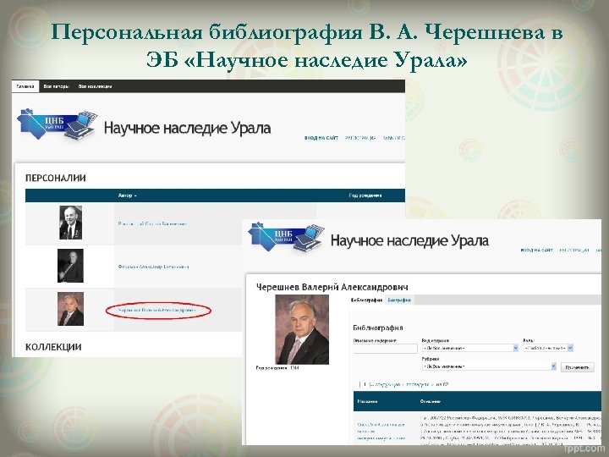Screen dimensions: 609x457
Task: Click Научное наследие Урала title on front page
Action: pos(409,240)
